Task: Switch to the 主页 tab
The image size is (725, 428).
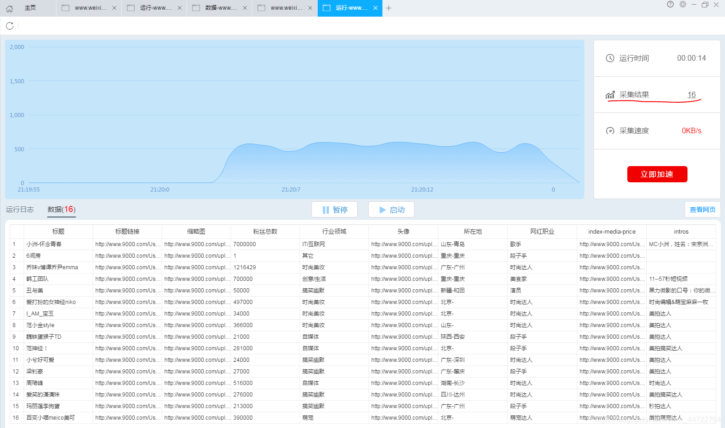Action: (x=30, y=8)
